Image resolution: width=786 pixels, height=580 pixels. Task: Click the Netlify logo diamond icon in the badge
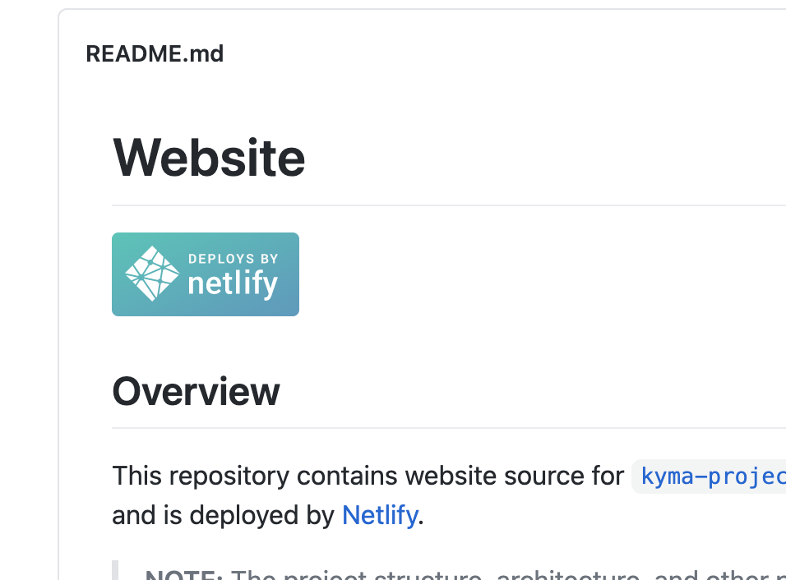[x=152, y=274]
